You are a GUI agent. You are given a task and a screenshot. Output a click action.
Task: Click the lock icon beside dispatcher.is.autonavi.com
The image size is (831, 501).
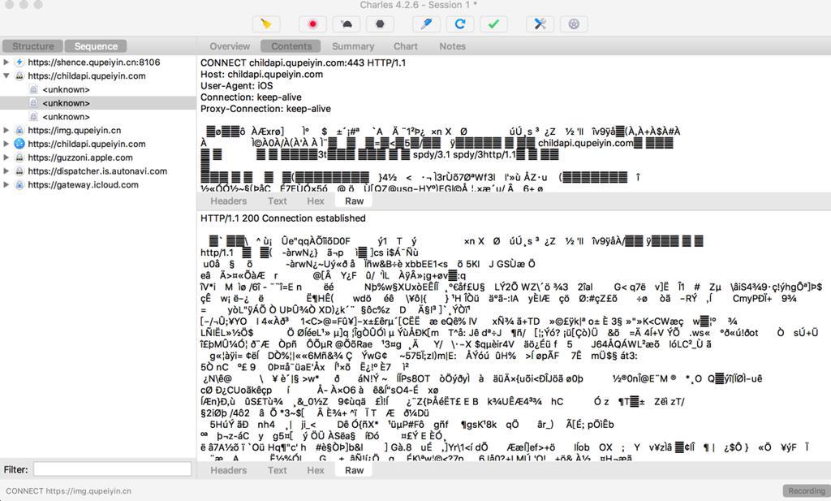(19, 171)
